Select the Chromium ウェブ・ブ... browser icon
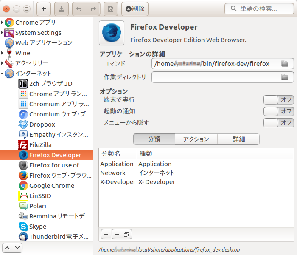The height and width of the screenshot is (255, 297). pos(23,114)
